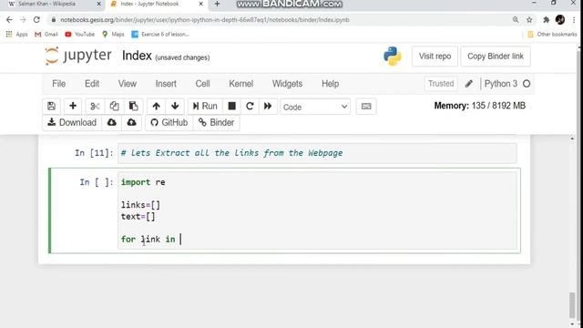Open the GitHub toolbar button
This screenshot has width=583, height=328.
[x=169, y=123]
